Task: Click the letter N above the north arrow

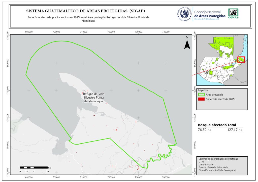Action: click(187, 37)
